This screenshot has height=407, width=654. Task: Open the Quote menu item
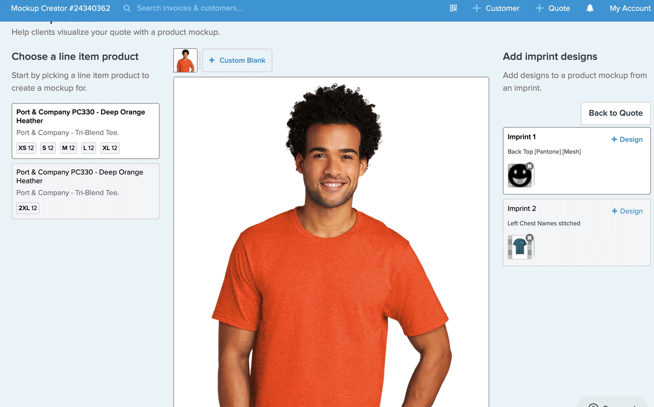pos(559,8)
